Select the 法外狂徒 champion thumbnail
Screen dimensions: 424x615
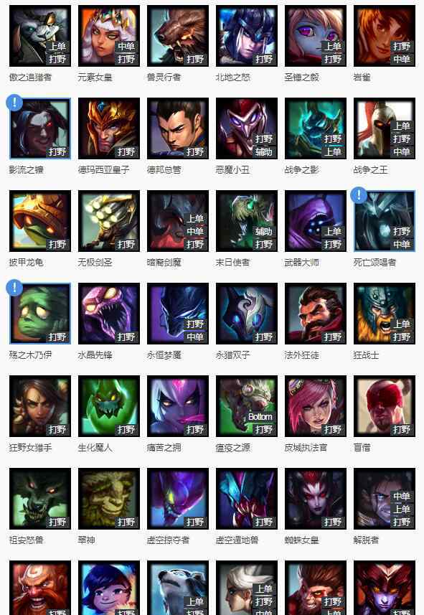click(316, 314)
